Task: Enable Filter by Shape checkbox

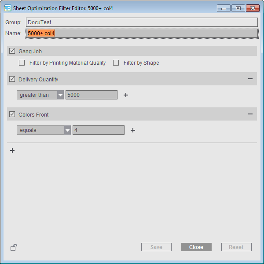Action: pos(116,63)
